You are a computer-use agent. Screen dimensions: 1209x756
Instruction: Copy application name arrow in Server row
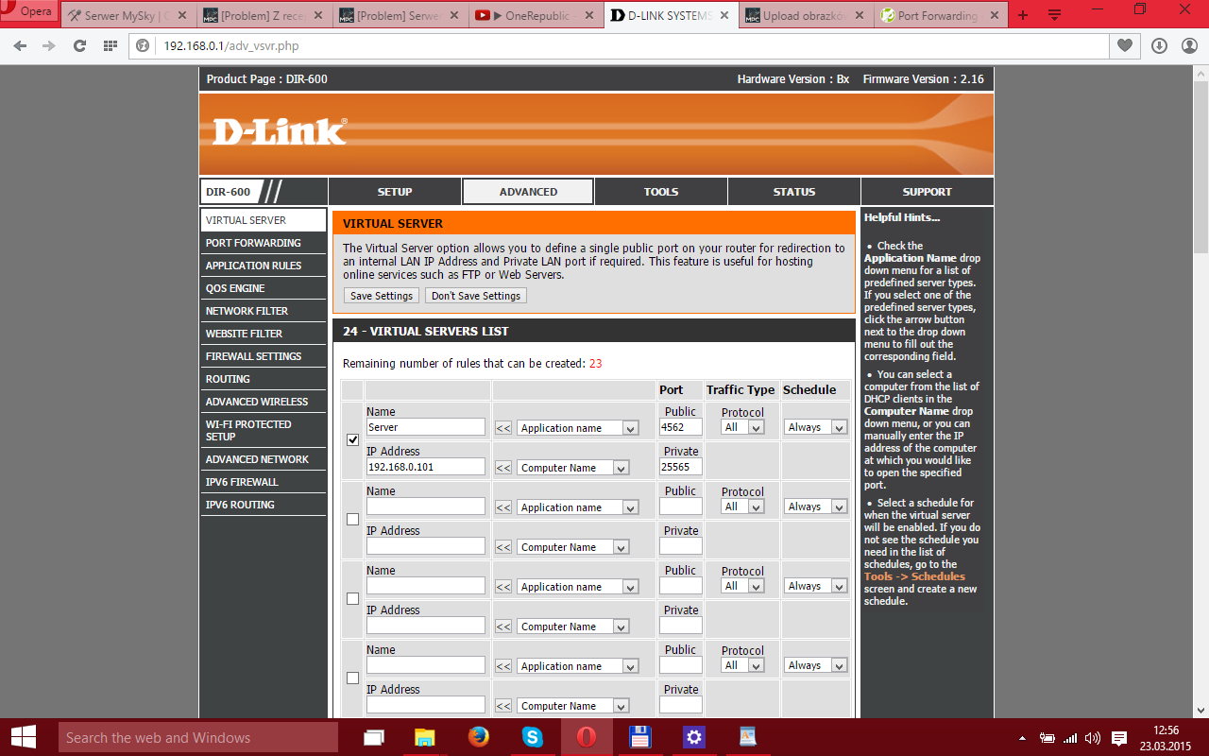click(503, 428)
